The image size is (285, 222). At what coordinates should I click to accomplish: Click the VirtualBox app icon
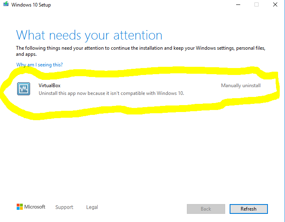24,89
